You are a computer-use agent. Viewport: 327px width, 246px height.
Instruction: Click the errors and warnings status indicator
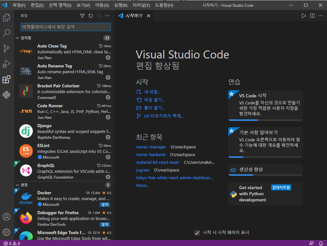pos(12,243)
